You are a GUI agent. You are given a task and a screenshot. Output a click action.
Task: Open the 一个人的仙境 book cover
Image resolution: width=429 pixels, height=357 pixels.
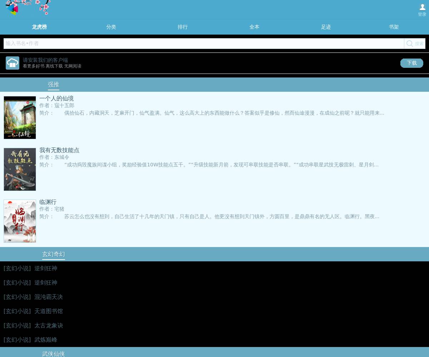pos(20,117)
